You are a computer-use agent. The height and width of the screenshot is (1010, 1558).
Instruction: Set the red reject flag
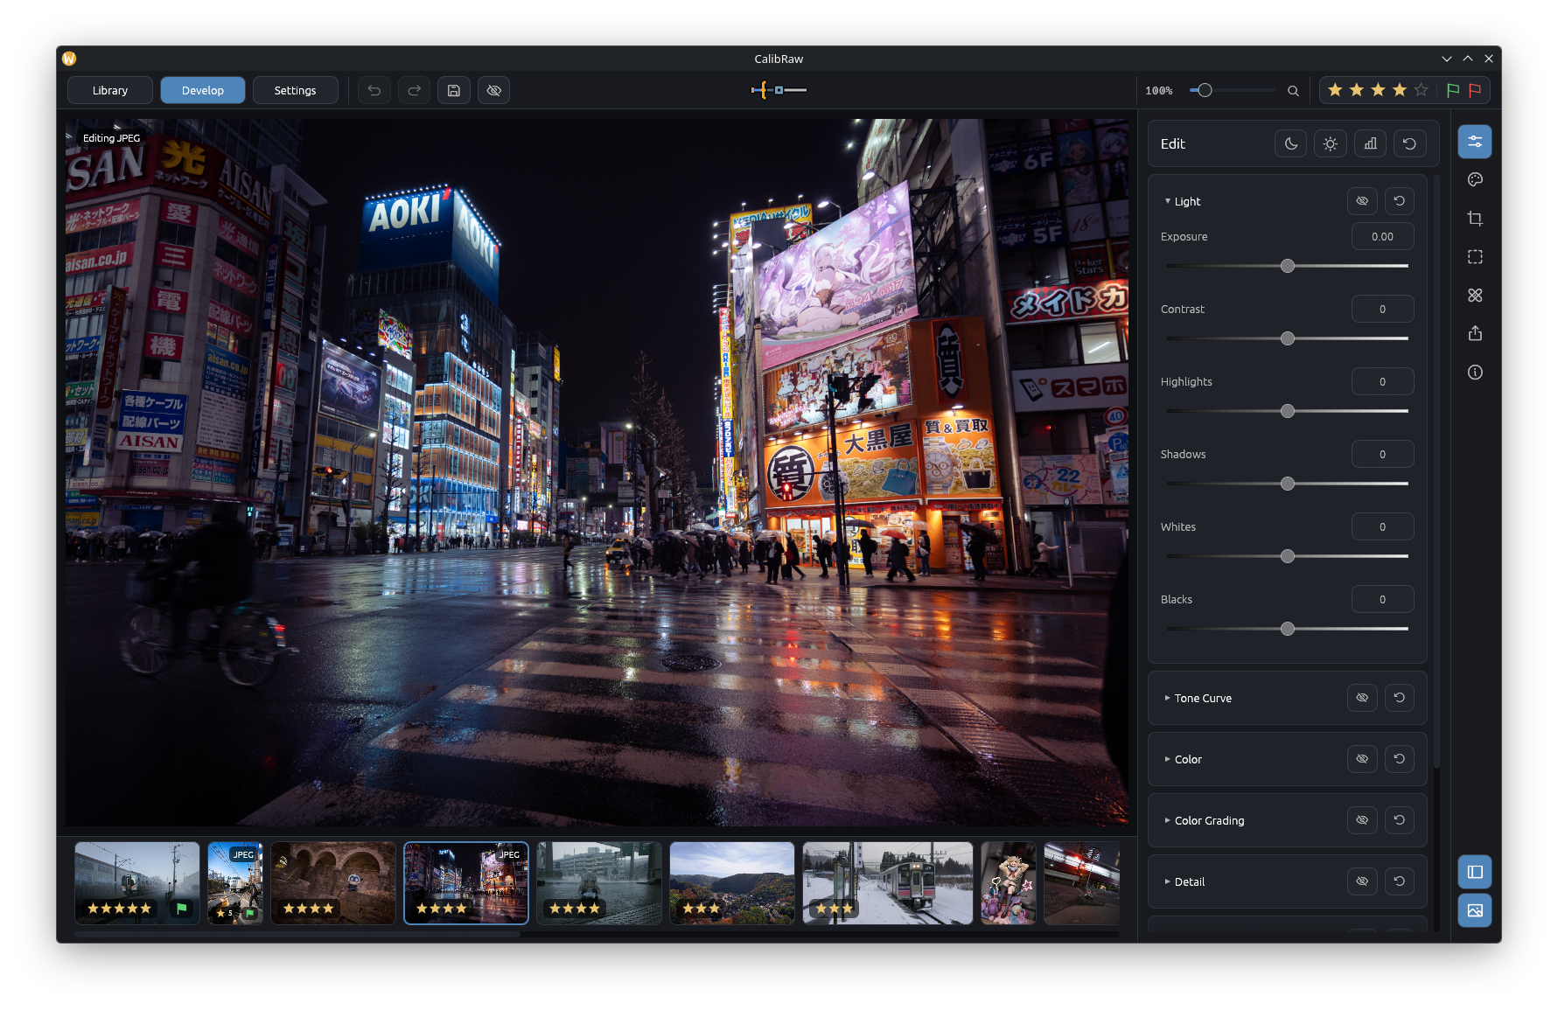(x=1475, y=90)
